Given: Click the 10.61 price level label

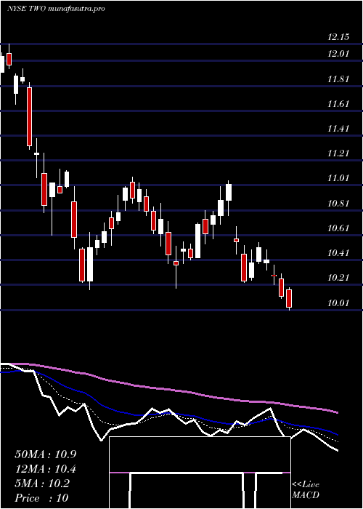Looking at the screenshot, I should click(338, 228).
